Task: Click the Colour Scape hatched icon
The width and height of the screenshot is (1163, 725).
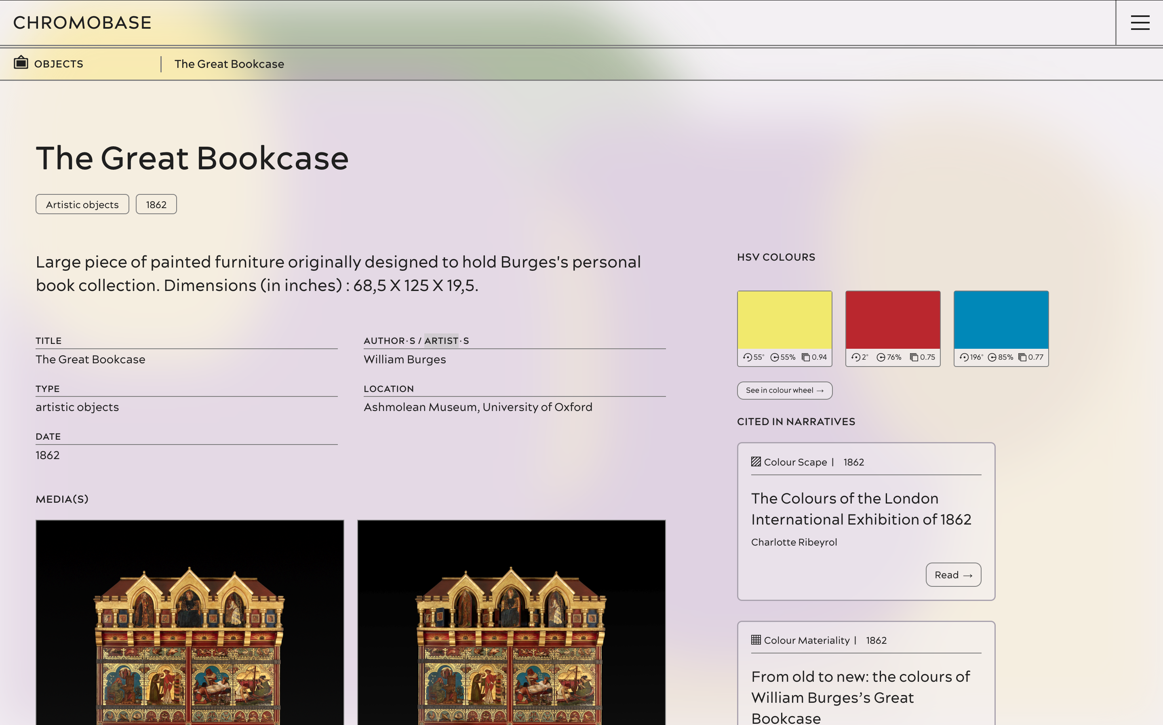Action: click(756, 462)
